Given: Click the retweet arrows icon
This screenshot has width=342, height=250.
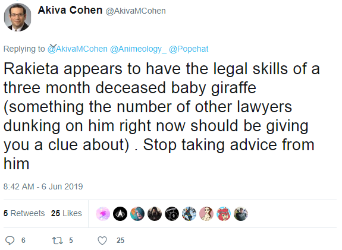Looking at the screenshot, I should (58, 240).
